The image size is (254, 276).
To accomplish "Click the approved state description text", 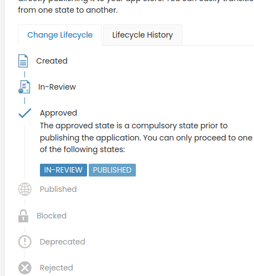I will tap(146, 138).
